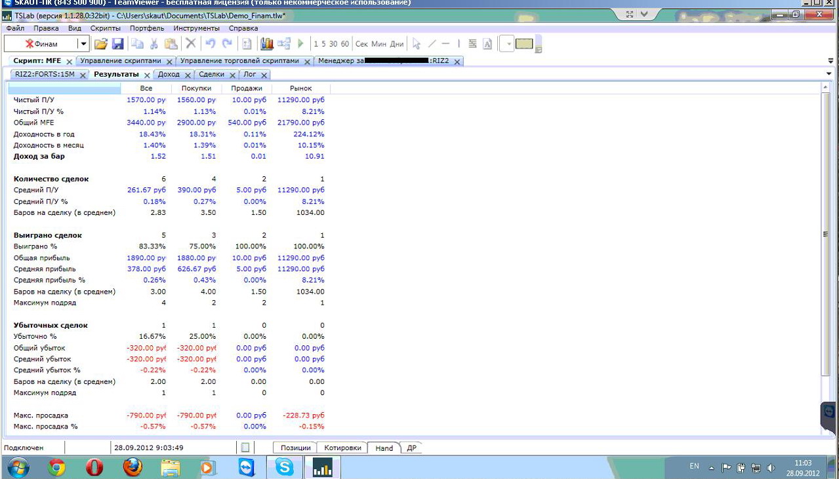Viewport: 839px width, 479px height.
Task: Click the text label tool icon
Action: point(487,44)
